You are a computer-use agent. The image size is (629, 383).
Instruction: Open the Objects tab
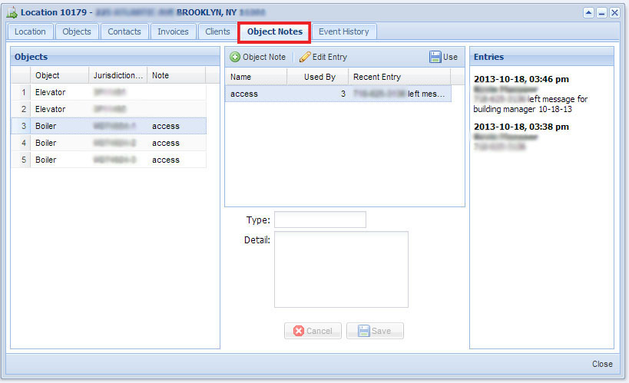77,31
